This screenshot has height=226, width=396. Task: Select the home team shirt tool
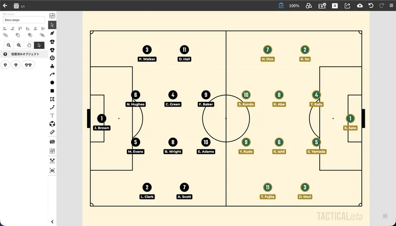pyautogui.click(x=52, y=42)
